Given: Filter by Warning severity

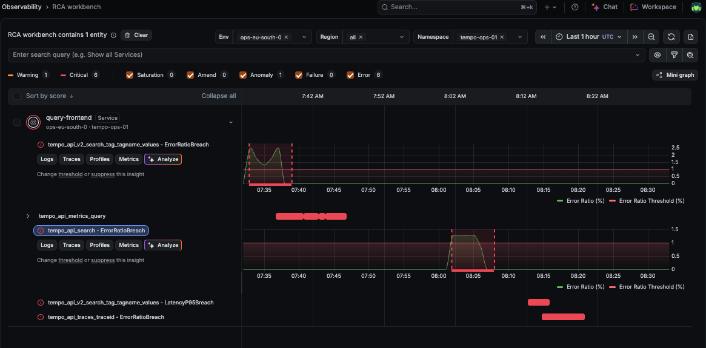Looking at the screenshot, I should pos(29,75).
